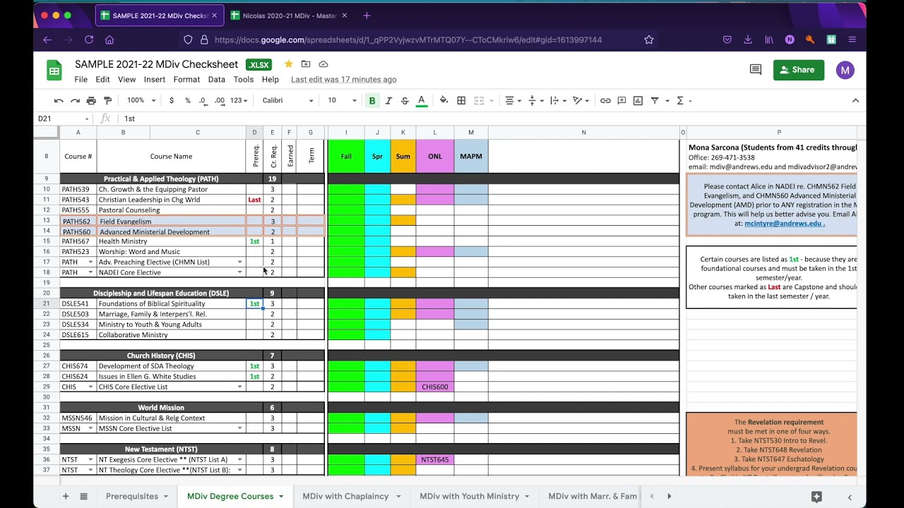Click the Share button

(799, 70)
